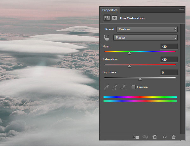Pick the first eyedropper tool
190x146 pixels.
click(x=107, y=87)
